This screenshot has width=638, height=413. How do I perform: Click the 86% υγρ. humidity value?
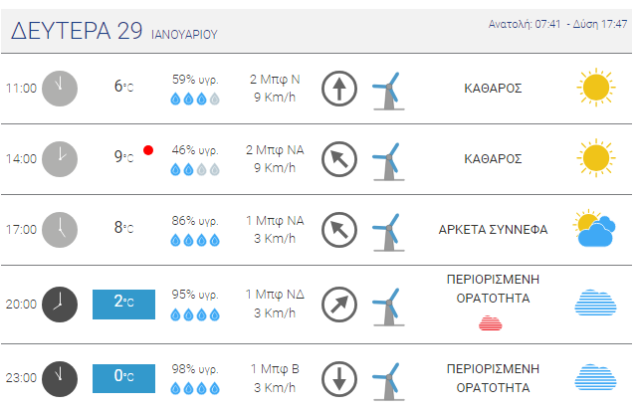tap(195, 221)
